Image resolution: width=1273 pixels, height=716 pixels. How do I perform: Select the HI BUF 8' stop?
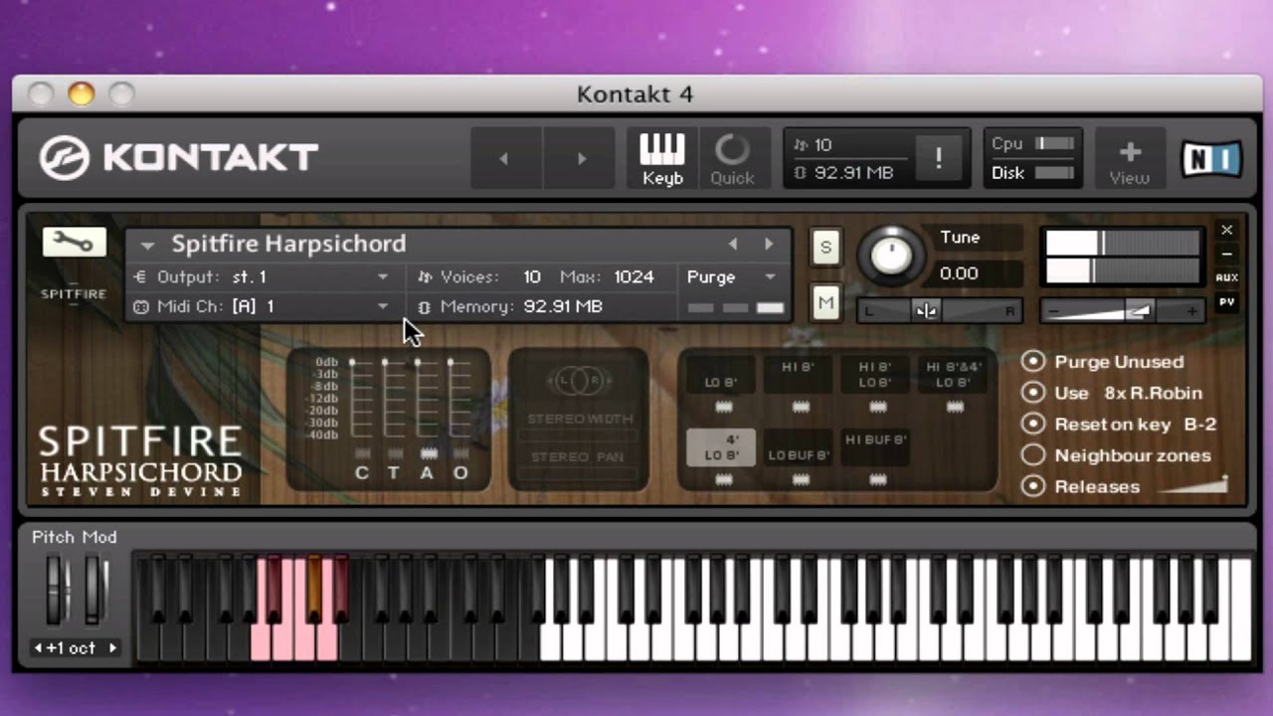tap(876, 447)
